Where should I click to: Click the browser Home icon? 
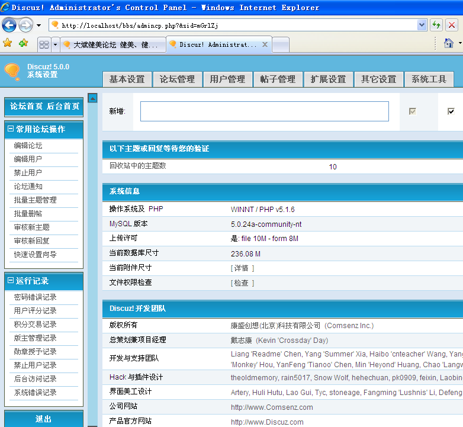(449, 43)
